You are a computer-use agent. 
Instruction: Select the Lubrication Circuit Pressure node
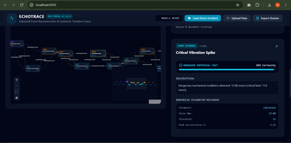(x=115, y=66)
